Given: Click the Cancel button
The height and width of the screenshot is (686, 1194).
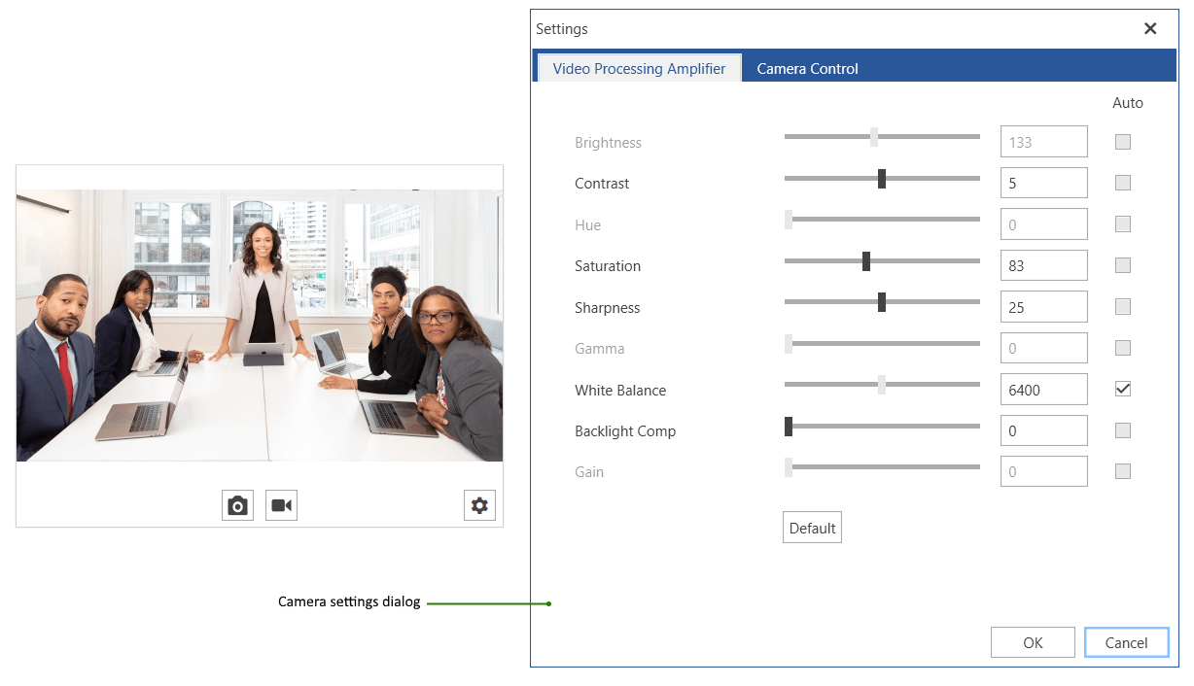Looking at the screenshot, I should [x=1126, y=641].
